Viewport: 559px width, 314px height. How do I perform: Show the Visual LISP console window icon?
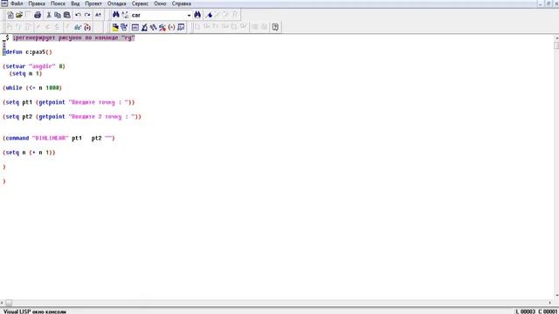135,27
